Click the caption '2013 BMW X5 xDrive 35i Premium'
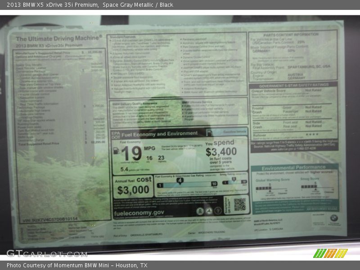360x270 pixels. pyautogui.click(x=53, y=5)
